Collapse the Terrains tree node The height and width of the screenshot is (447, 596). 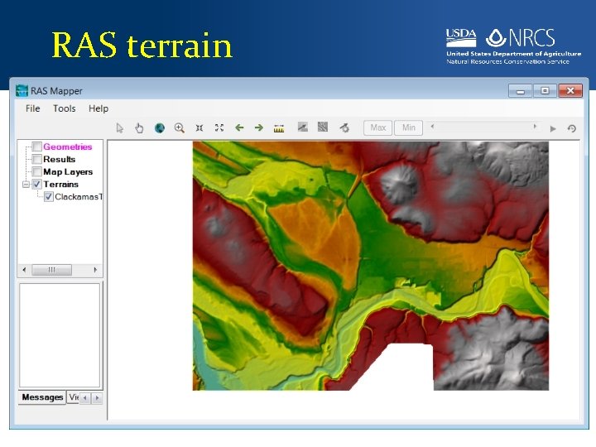click(x=26, y=185)
